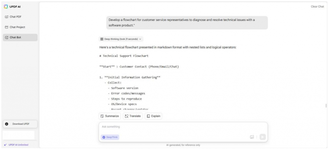Click the Explain book icon
This screenshot has width=329, height=150.
[148, 116]
